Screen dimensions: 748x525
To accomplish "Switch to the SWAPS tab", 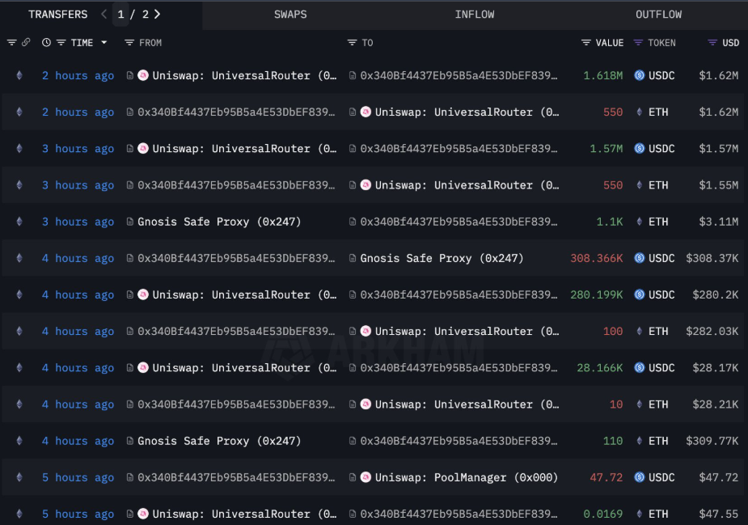I will [x=290, y=15].
